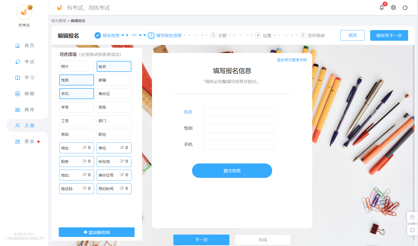Edit the 职务 custom field
The width and height of the screenshot is (418, 246).
pos(84,161)
